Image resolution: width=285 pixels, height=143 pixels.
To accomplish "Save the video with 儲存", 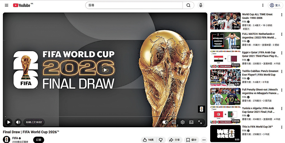I will click(192, 140).
